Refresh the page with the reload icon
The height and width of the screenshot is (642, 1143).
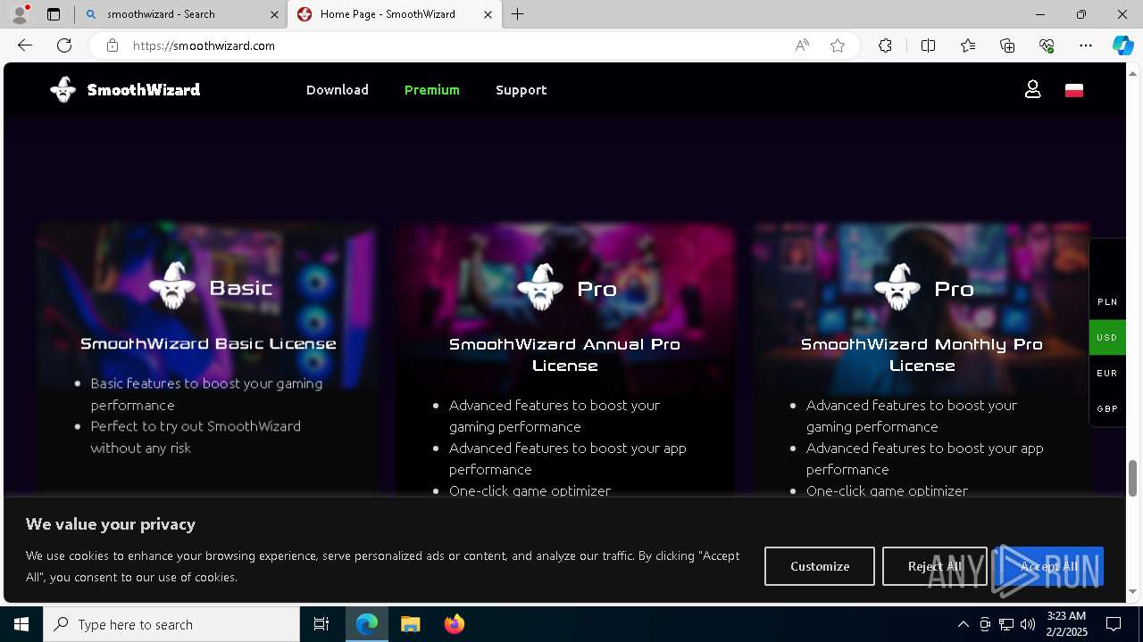[x=64, y=45]
